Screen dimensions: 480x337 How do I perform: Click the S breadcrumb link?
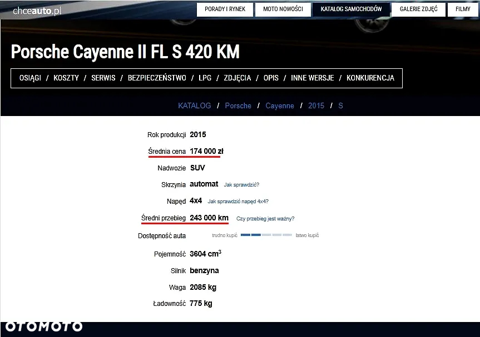pos(340,105)
